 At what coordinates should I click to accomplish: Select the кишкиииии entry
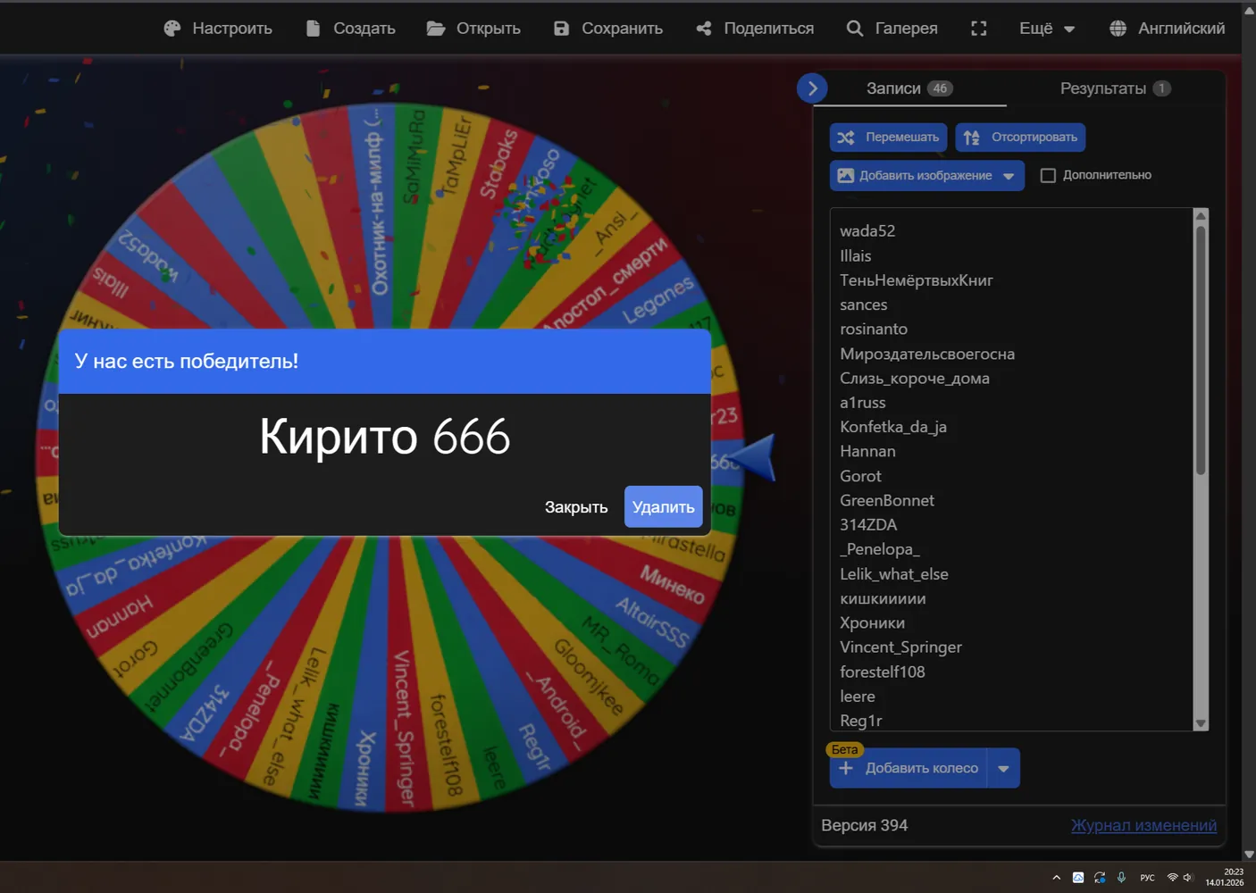[x=883, y=598]
